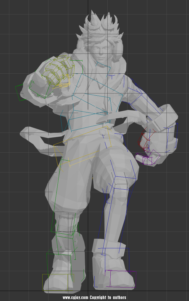The image size is (189, 301).
Task: Select the blue knee bone box
Action: coord(124,183)
